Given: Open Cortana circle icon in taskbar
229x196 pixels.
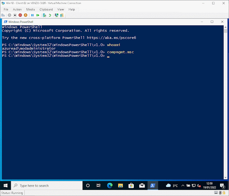Looking at the screenshot, I should pyautogui.click(x=88, y=186).
